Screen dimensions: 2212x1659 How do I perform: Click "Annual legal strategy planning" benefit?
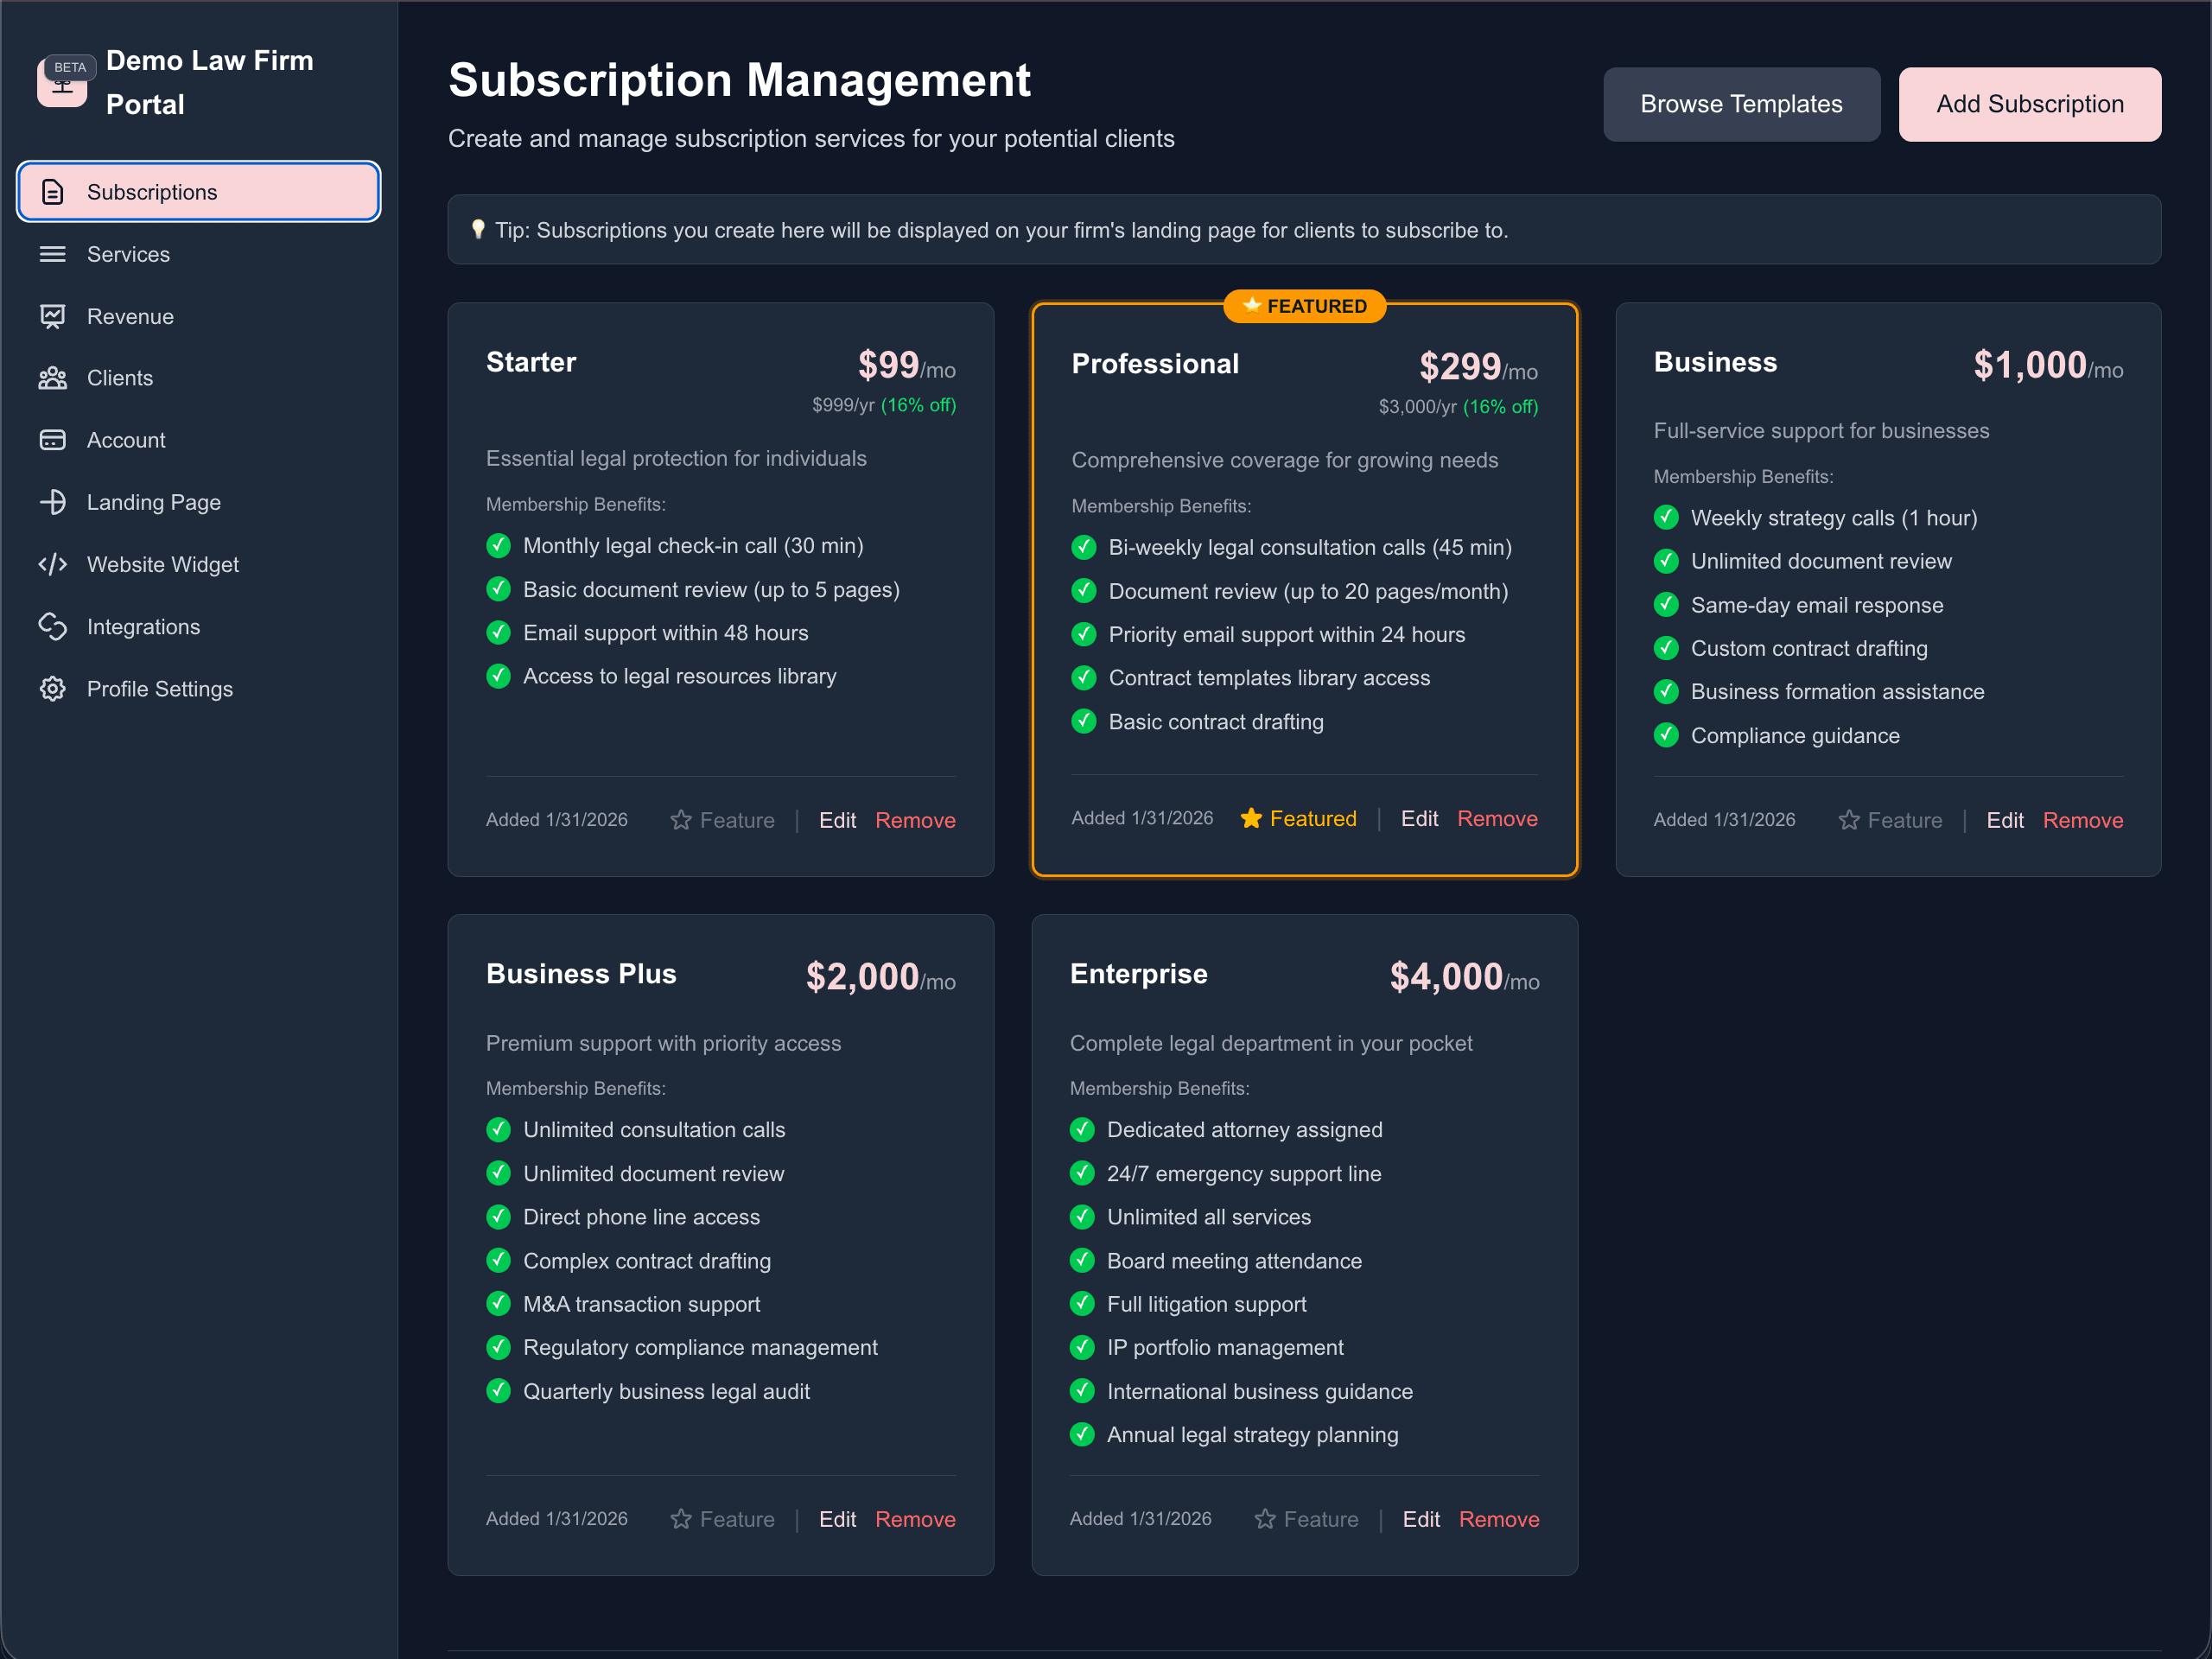tap(1252, 1435)
